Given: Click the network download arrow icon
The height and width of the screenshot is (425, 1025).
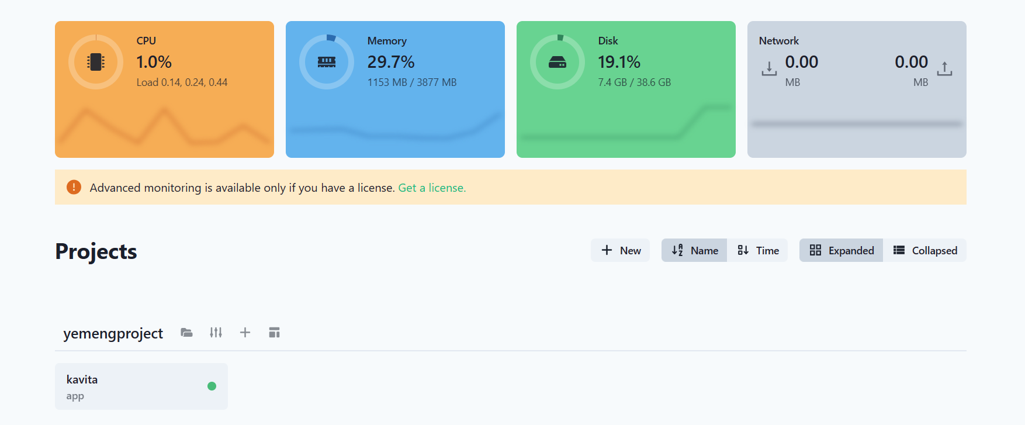Looking at the screenshot, I should click(x=769, y=69).
